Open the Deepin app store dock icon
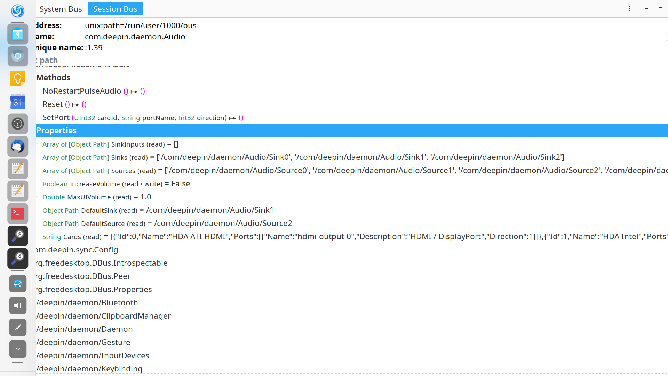 (18, 34)
